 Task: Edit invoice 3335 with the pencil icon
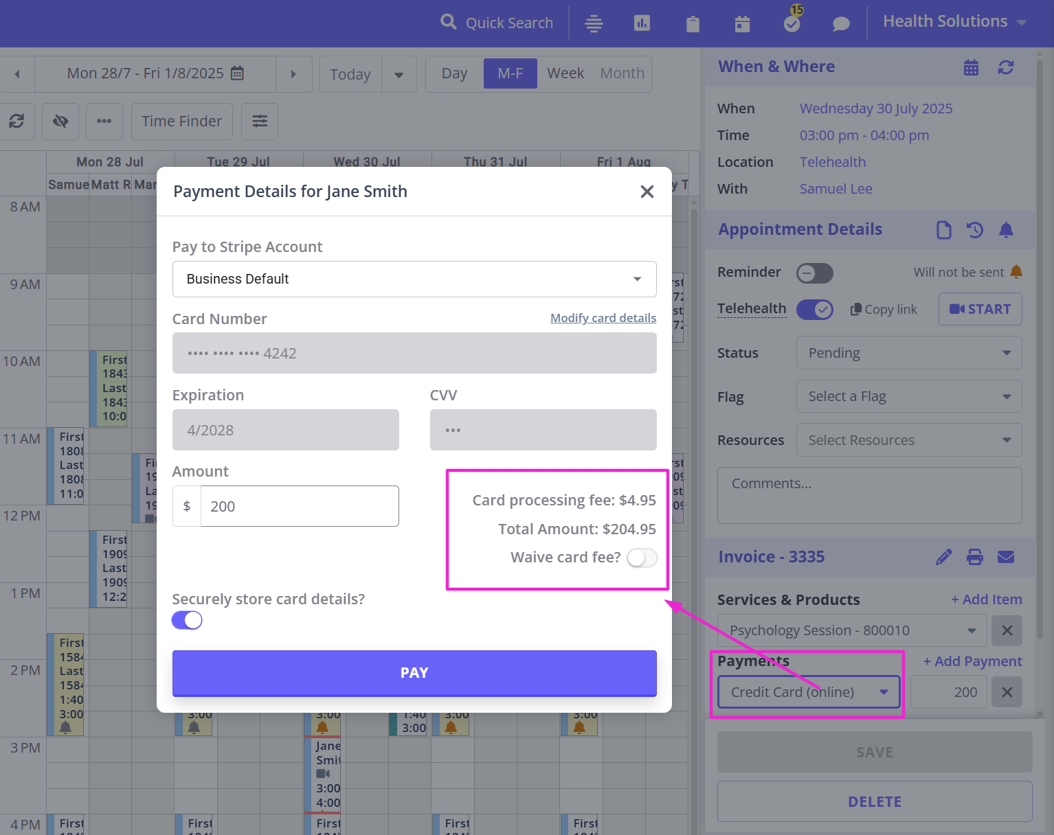(943, 557)
